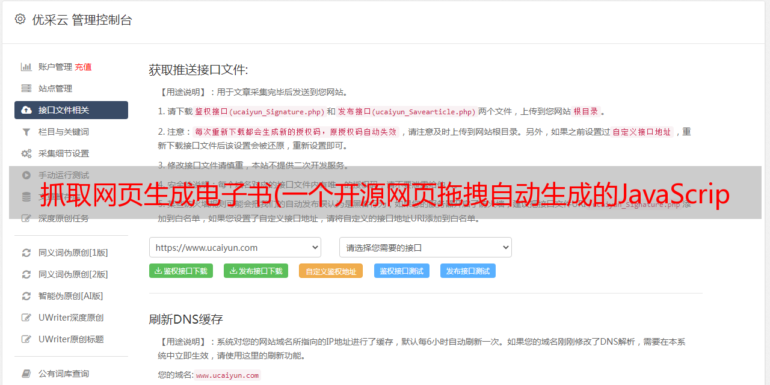Click the gear icon beside 优采云 管理控制台
The height and width of the screenshot is (385, 770).
point(20,19)
